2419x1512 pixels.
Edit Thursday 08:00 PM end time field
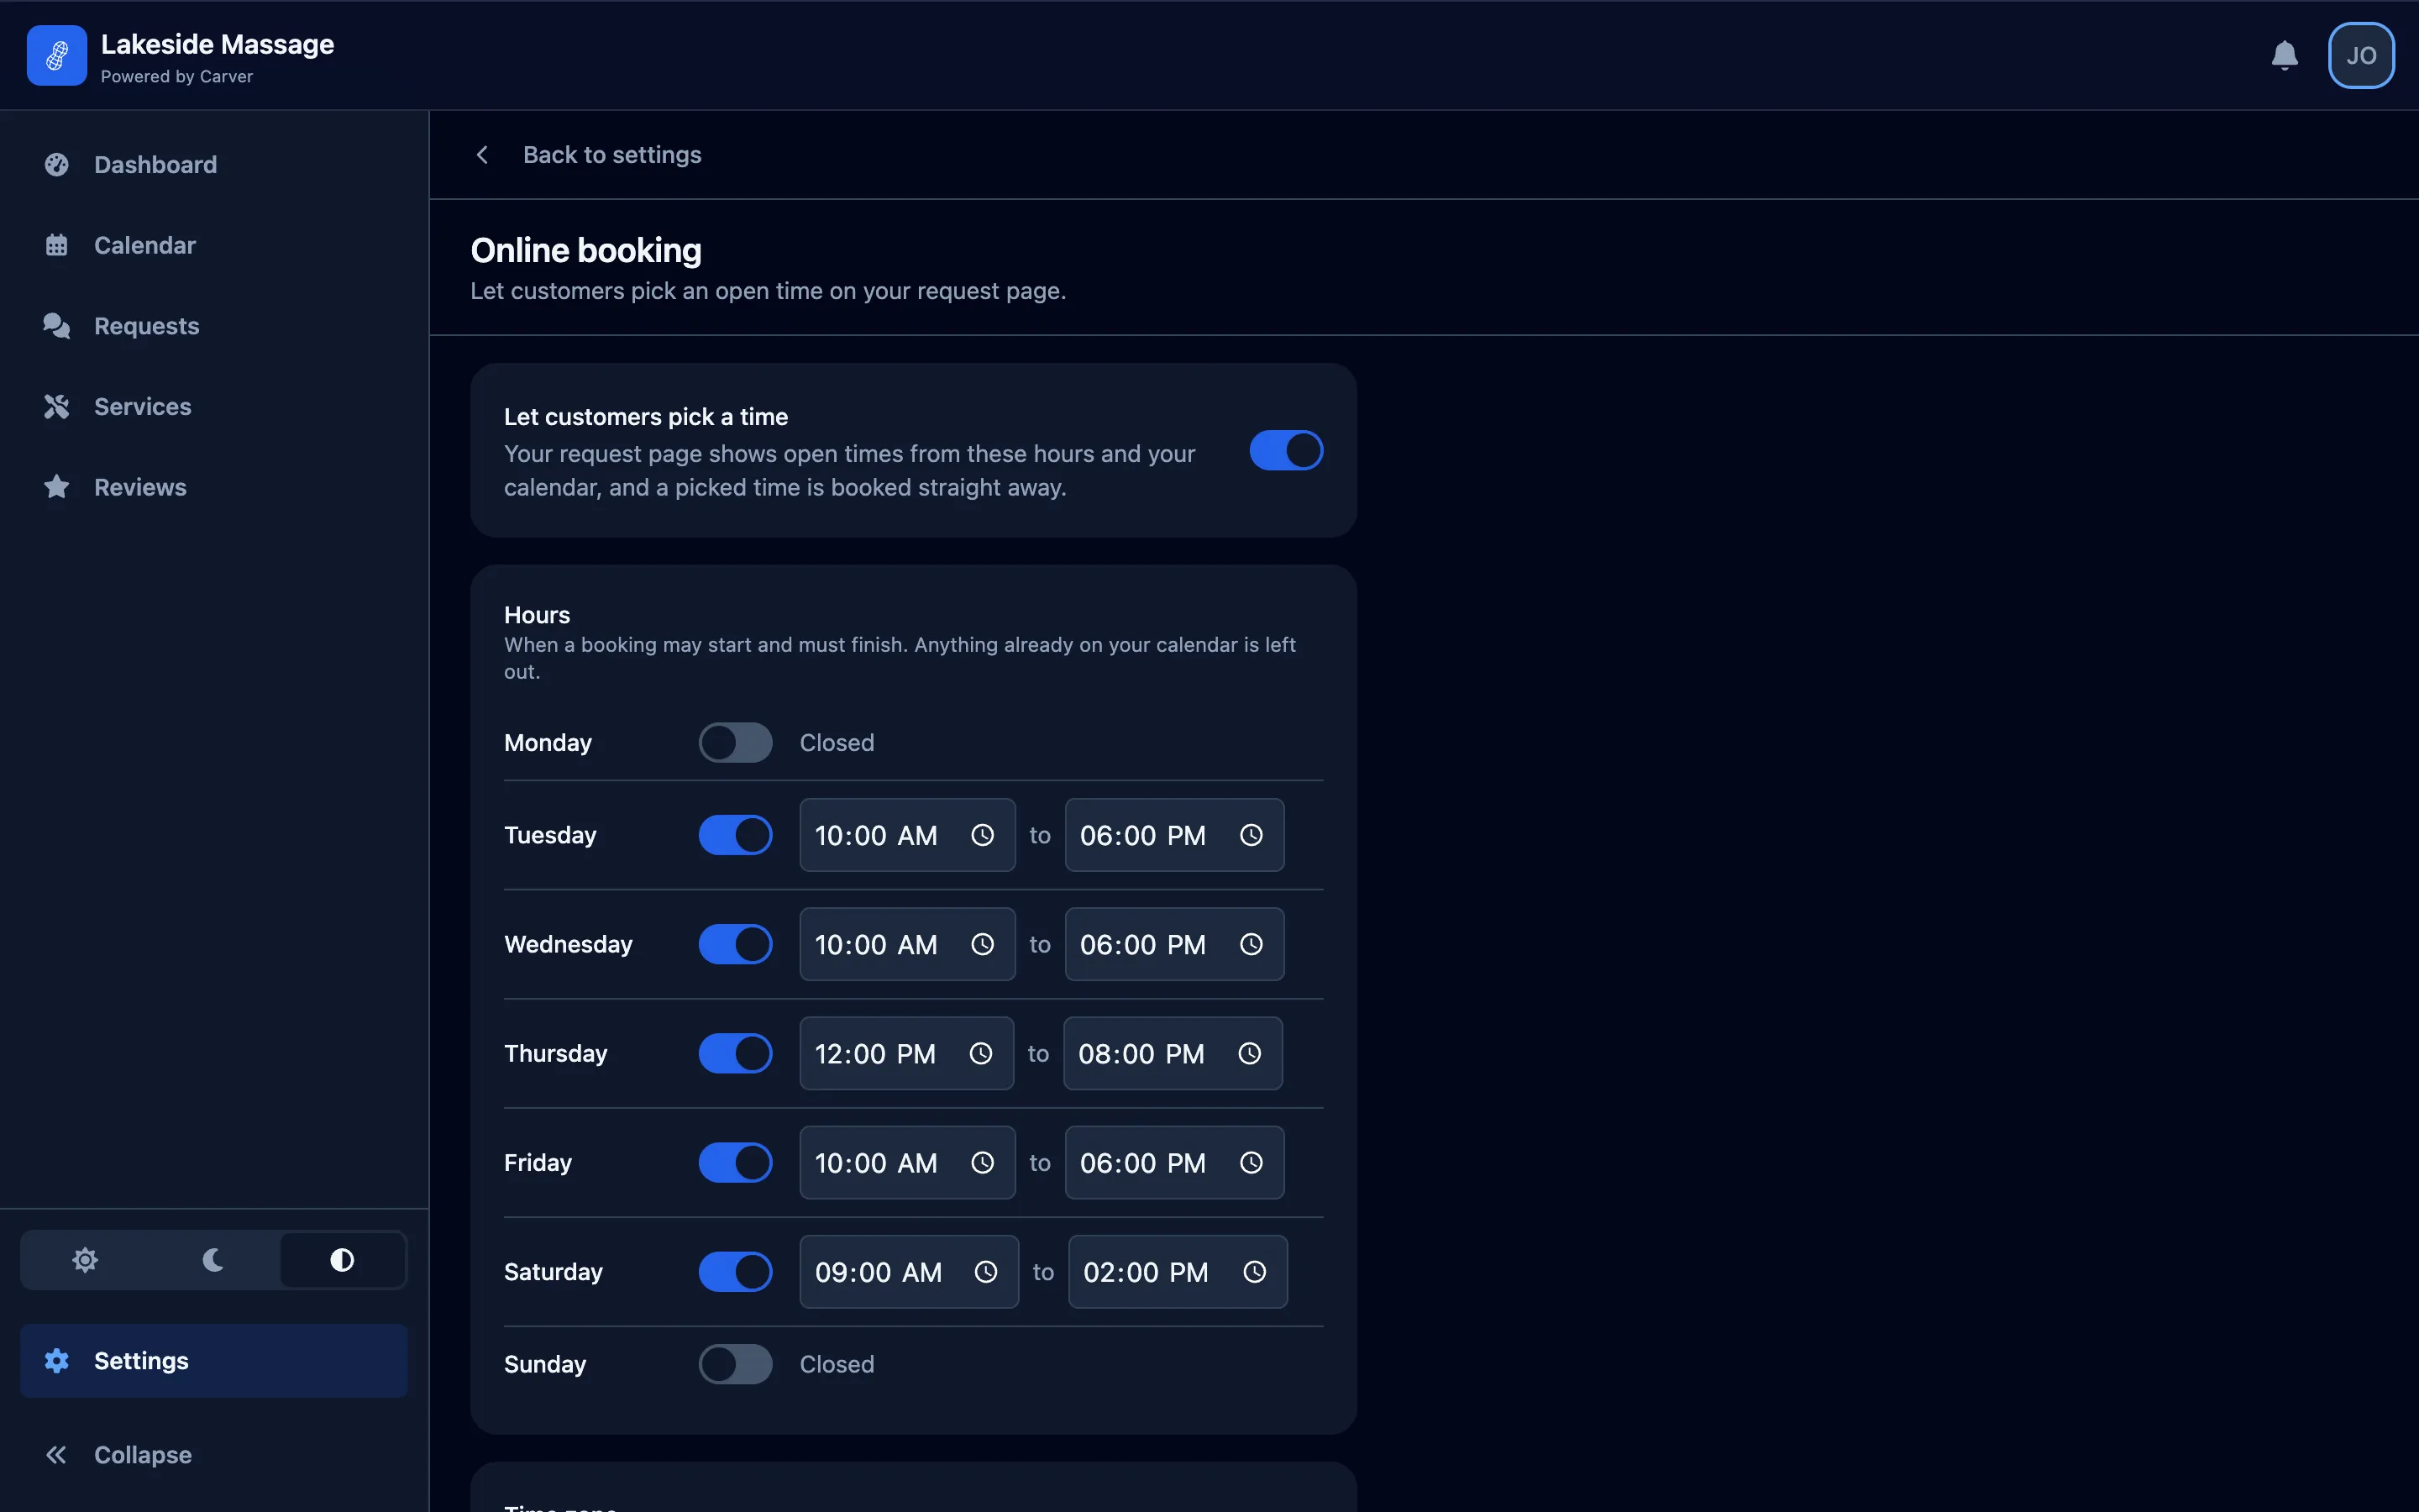click(1173, 1053)
